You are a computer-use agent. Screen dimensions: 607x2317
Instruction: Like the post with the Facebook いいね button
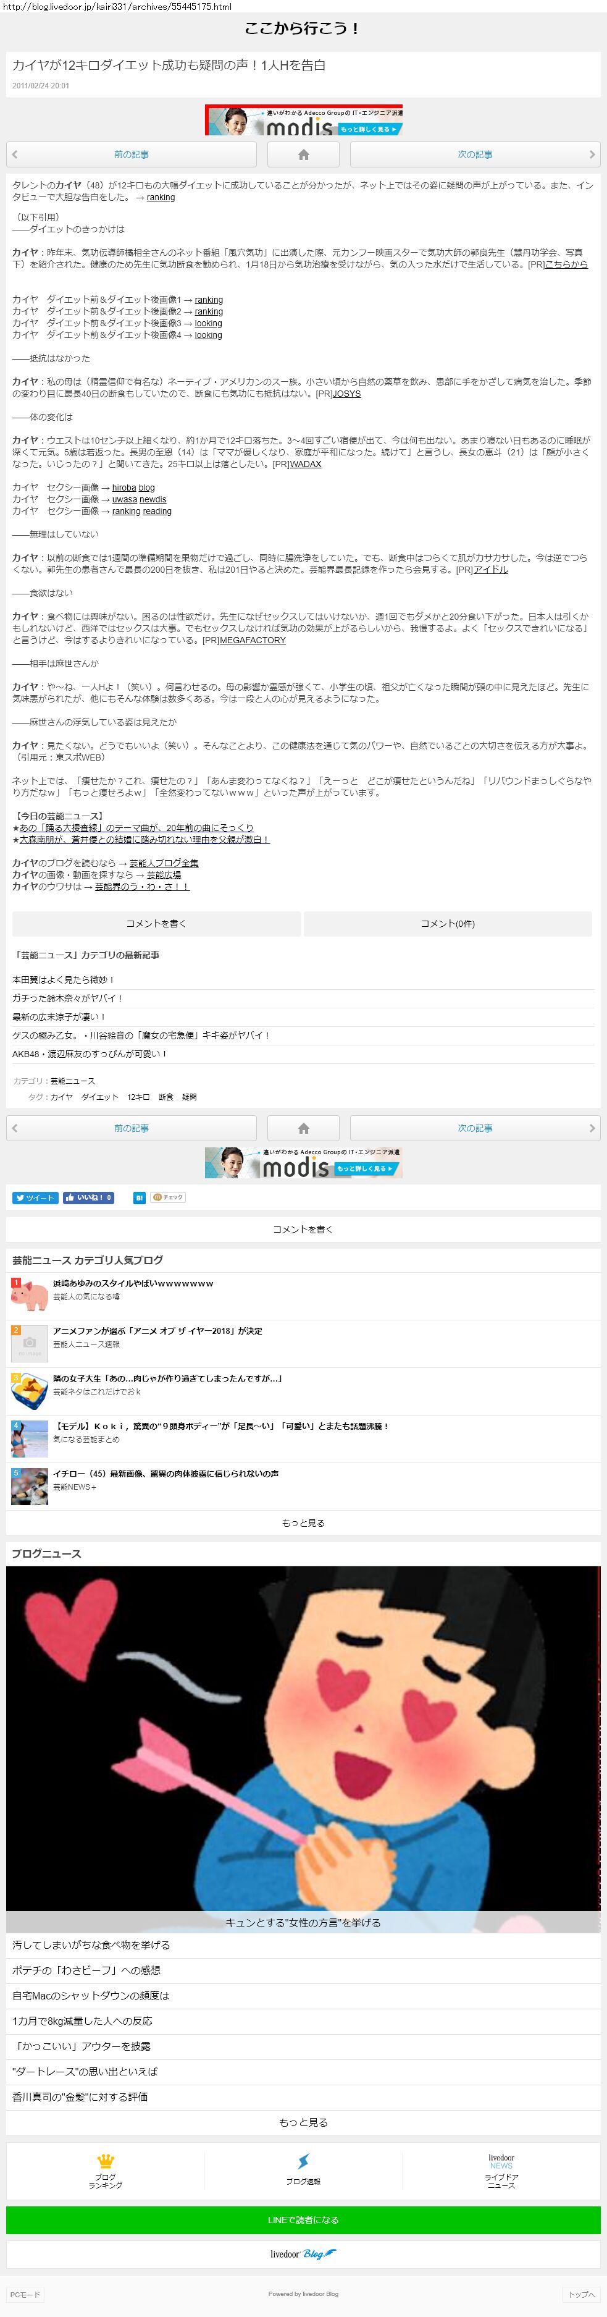(88, 1197)
